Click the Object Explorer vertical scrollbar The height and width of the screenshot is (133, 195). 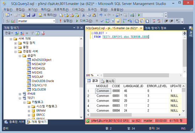pyautogui.click(x=81, y=67)
